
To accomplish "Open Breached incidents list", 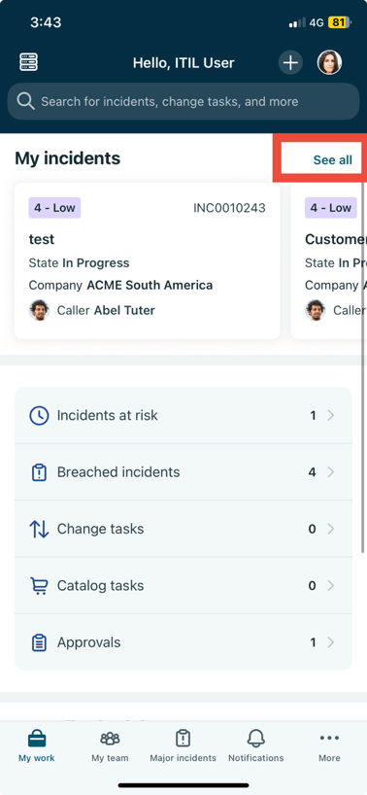I will click(x=183, y=472).
